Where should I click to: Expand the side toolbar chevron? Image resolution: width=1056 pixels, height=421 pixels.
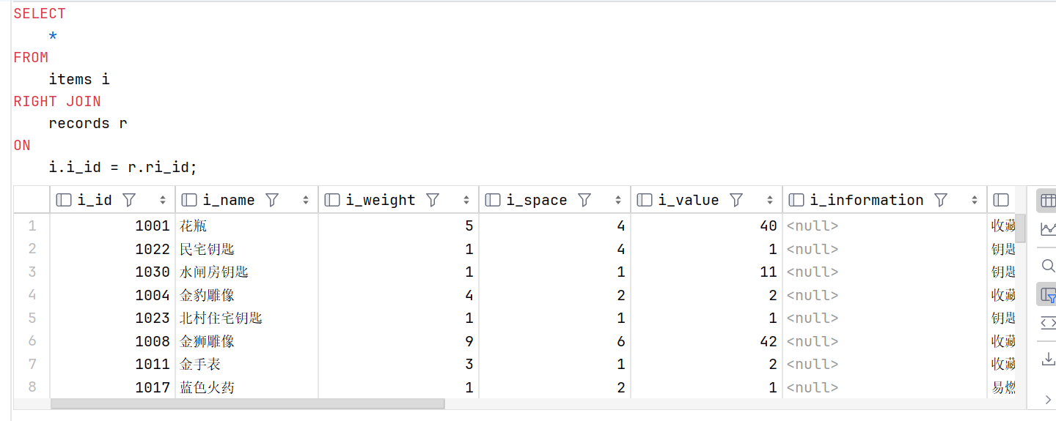[1048, 399]
